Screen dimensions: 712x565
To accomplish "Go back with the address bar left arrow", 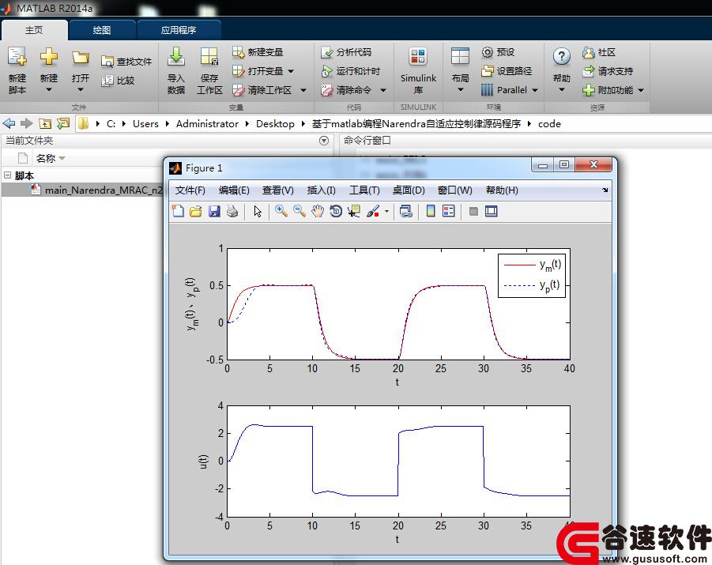I will click(9, 123).
